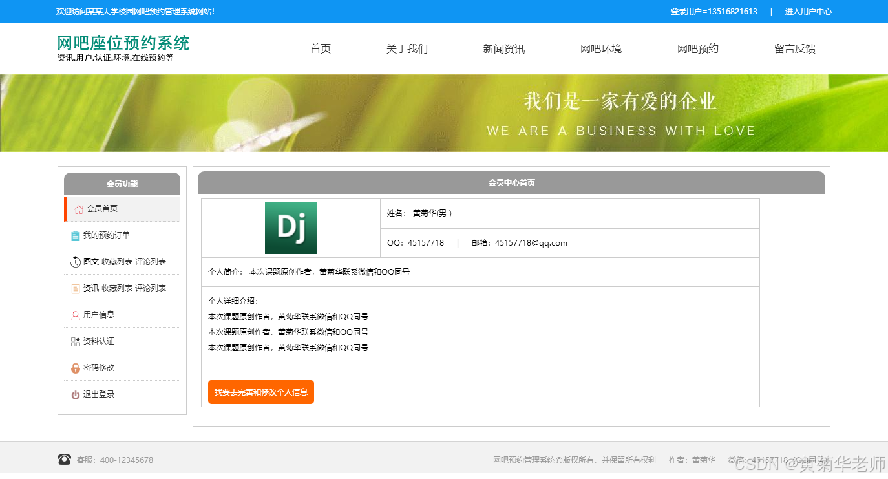The width and height of the screenshot is (888, 479).
Task: Select the 用户信息 person icon
Action: click(76, 314)
